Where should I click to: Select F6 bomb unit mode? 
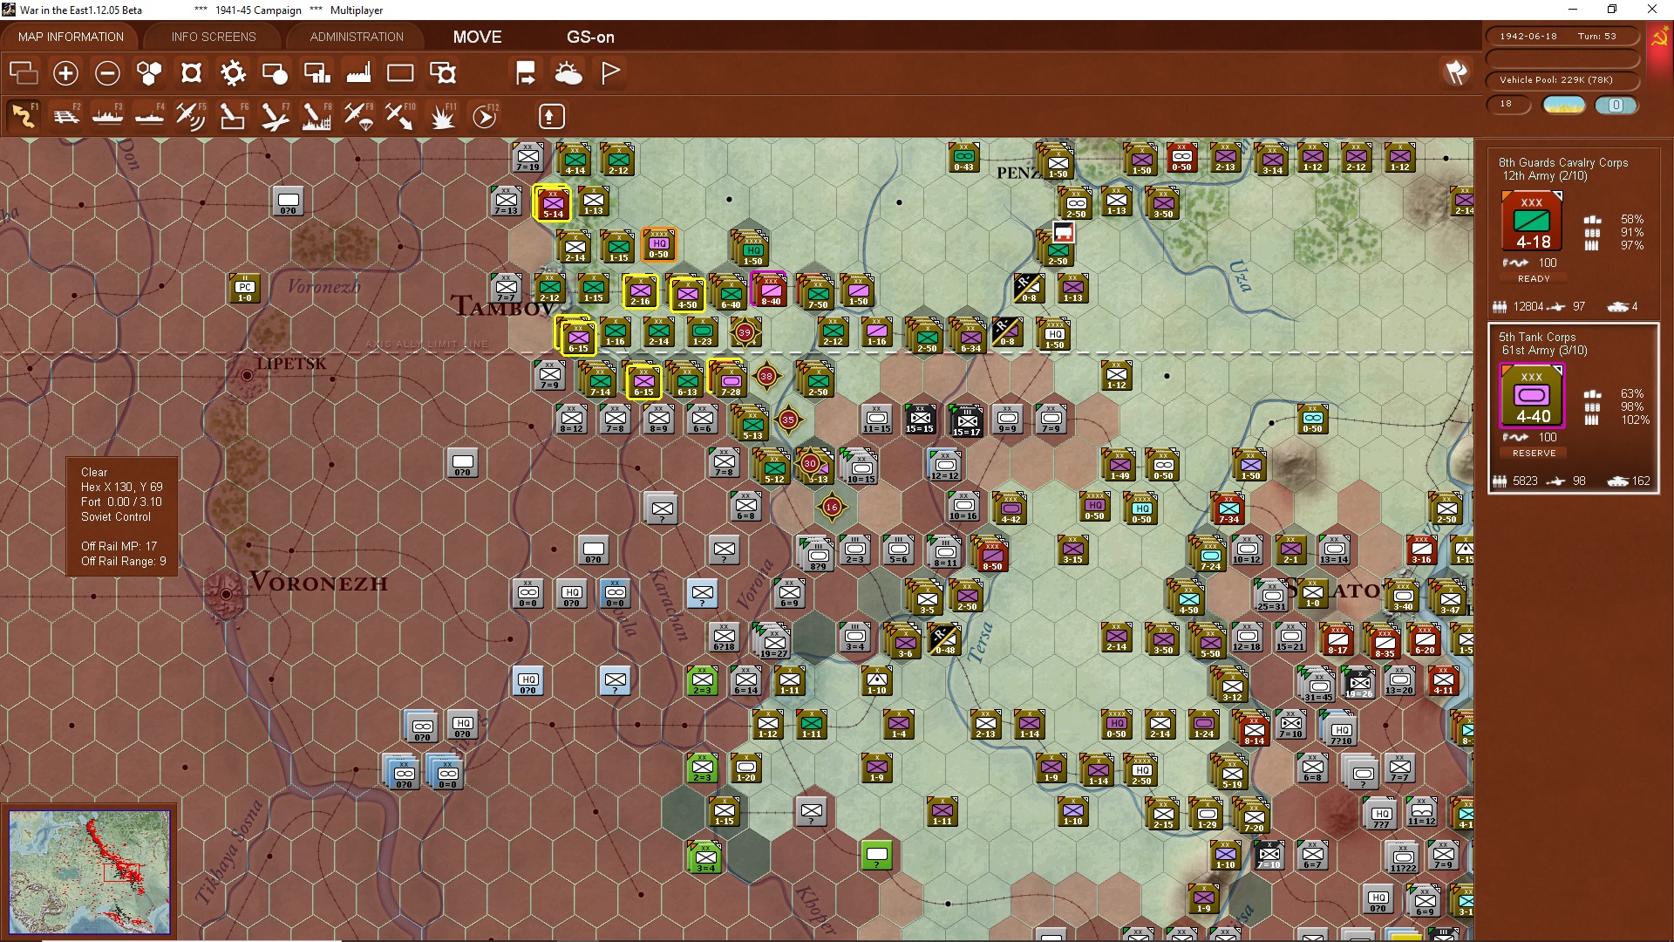point(233,116)
